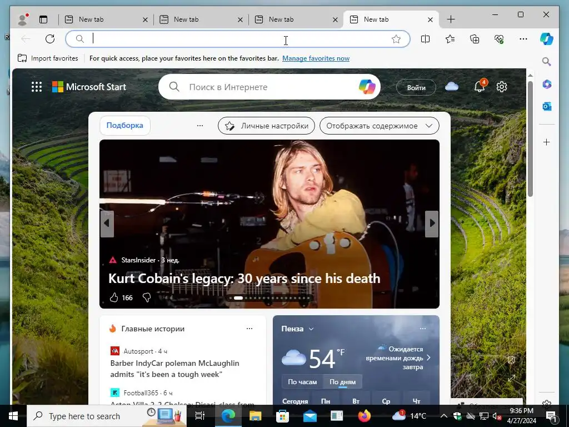
Task: Open Firefox in taskbar
Action: 365,416
